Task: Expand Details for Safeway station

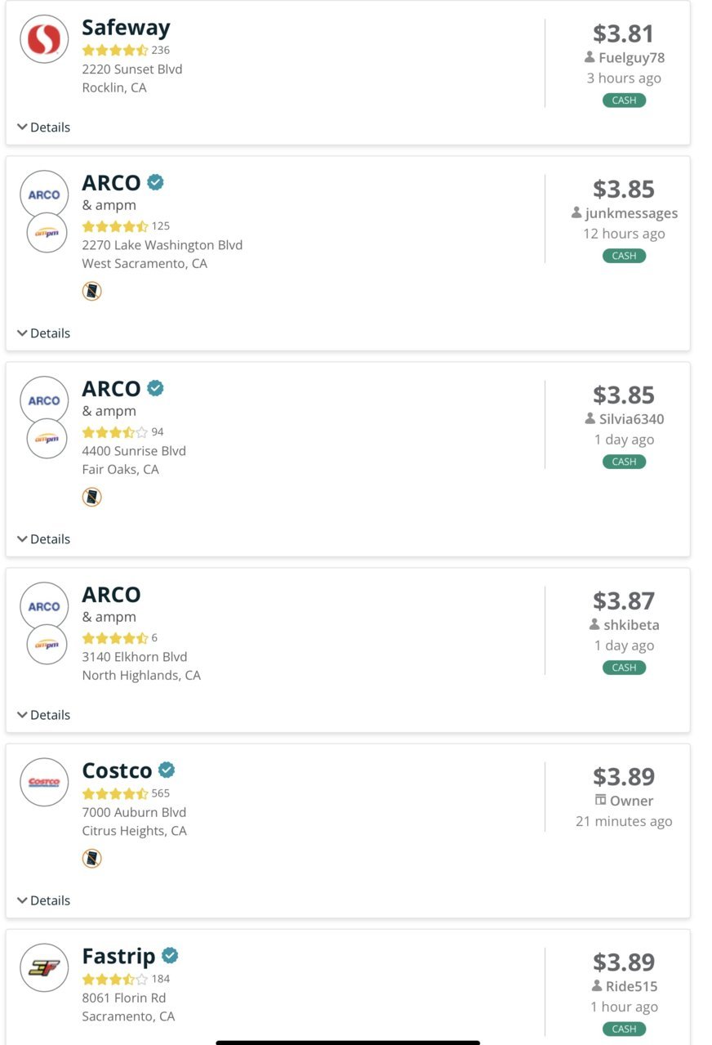Action: 44,127
